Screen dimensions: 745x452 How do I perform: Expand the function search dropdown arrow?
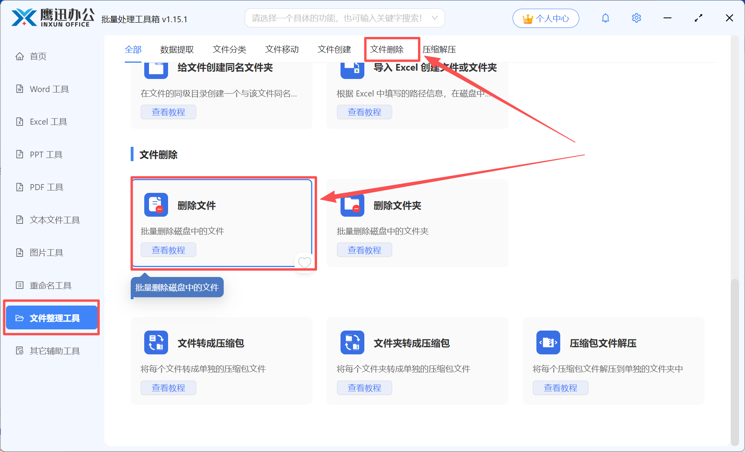coord(435,18)
